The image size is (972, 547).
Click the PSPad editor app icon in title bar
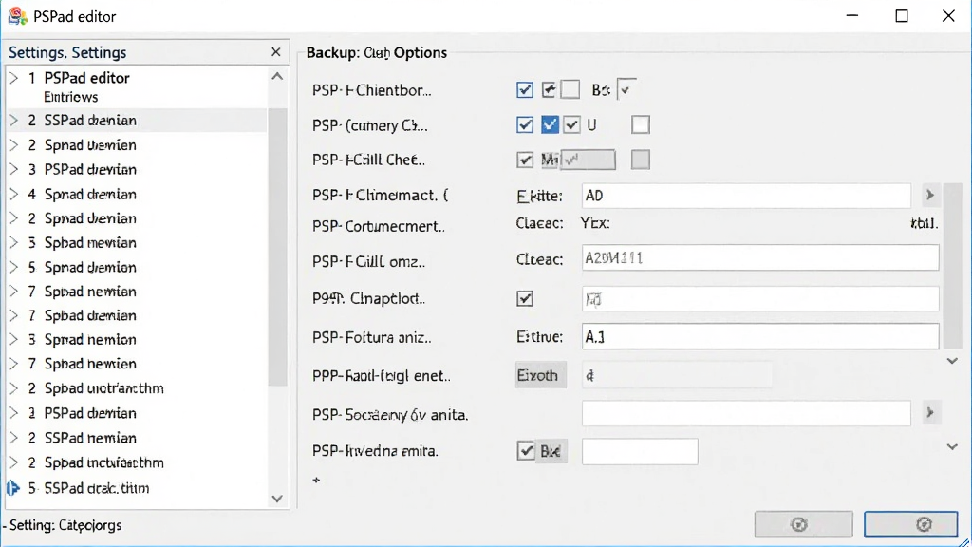pyautogui.click(x=17, y=16)
